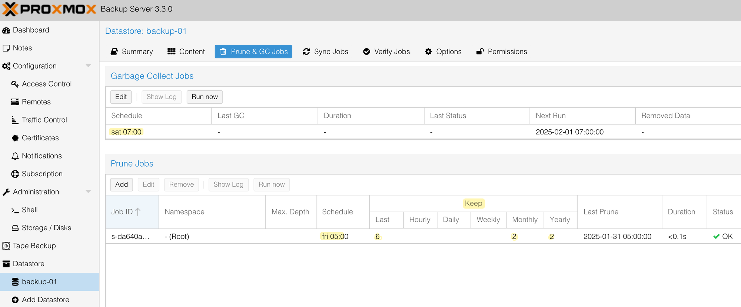Click the backup-01 database icon

[15, 282]
